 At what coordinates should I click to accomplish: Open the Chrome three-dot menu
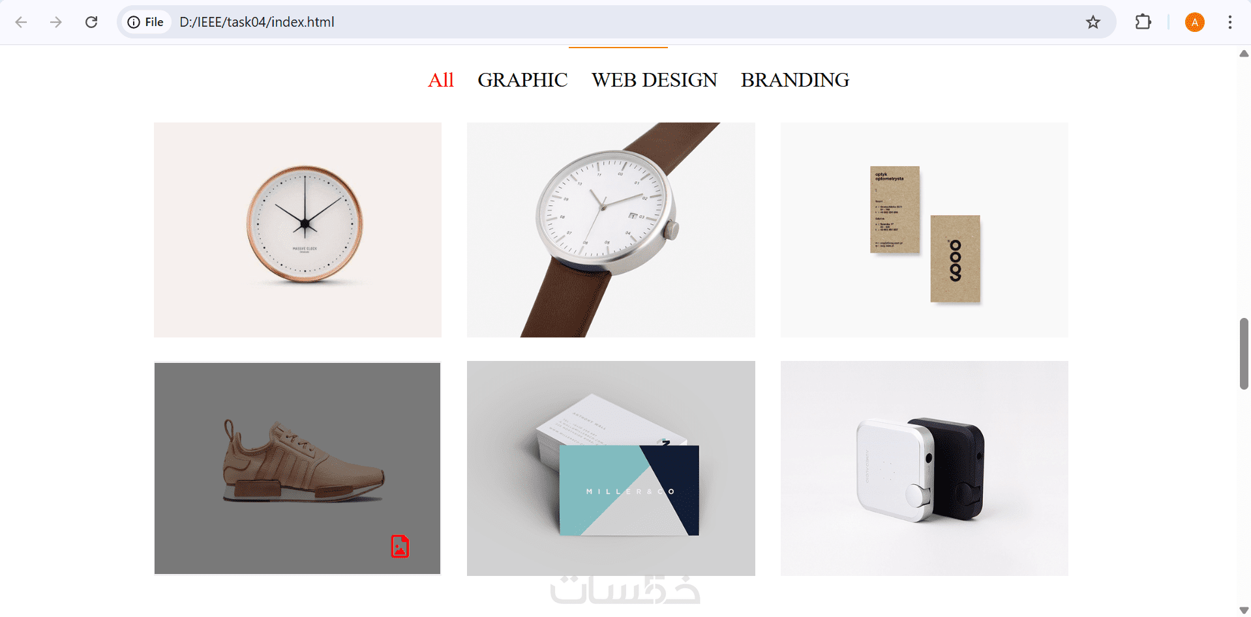pos(1230,22)
